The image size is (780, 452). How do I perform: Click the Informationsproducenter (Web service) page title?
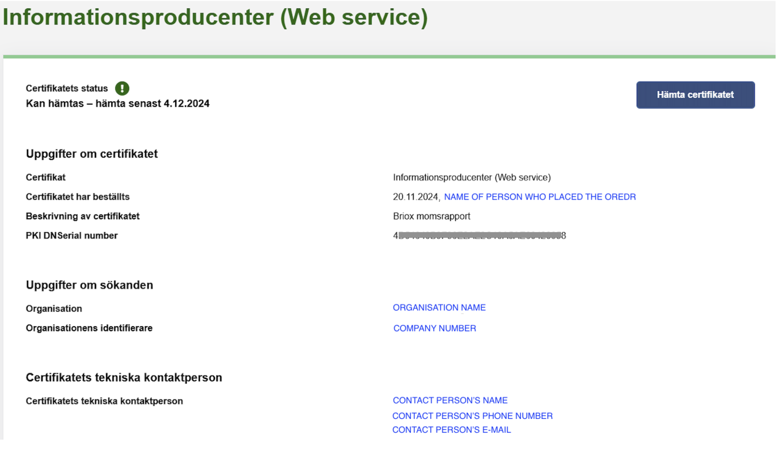(215, 18)
